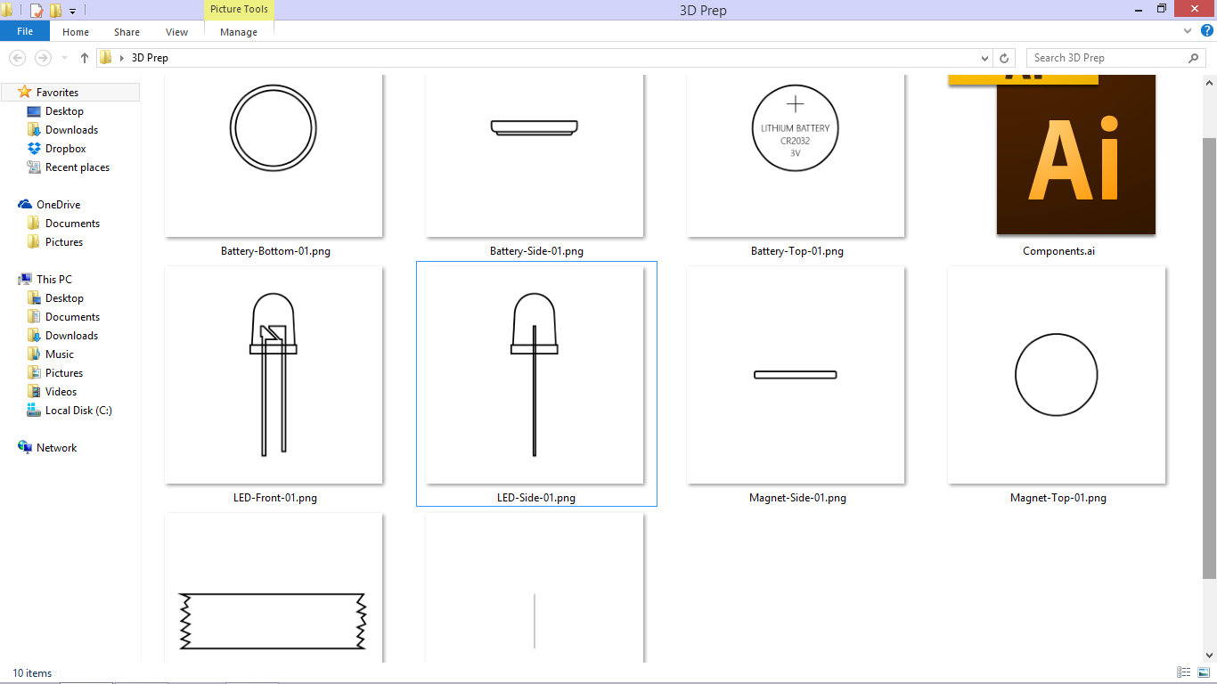The width and height of the screenshot is (1217, 684).
Task: Click the Forward navigation arrow
Action: 43,57
